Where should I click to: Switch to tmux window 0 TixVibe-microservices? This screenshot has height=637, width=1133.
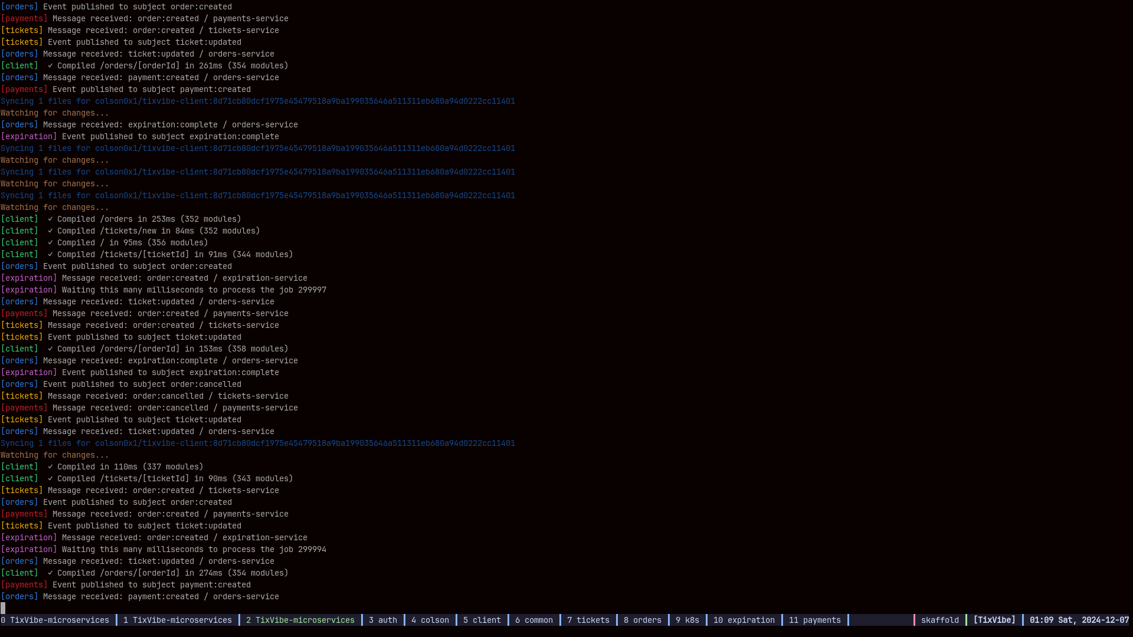(x=55, y=620)
